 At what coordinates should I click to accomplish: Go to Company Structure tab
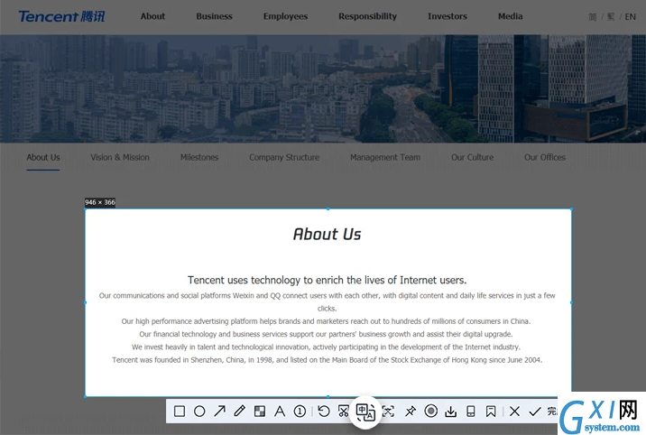(x=284, y=157)
